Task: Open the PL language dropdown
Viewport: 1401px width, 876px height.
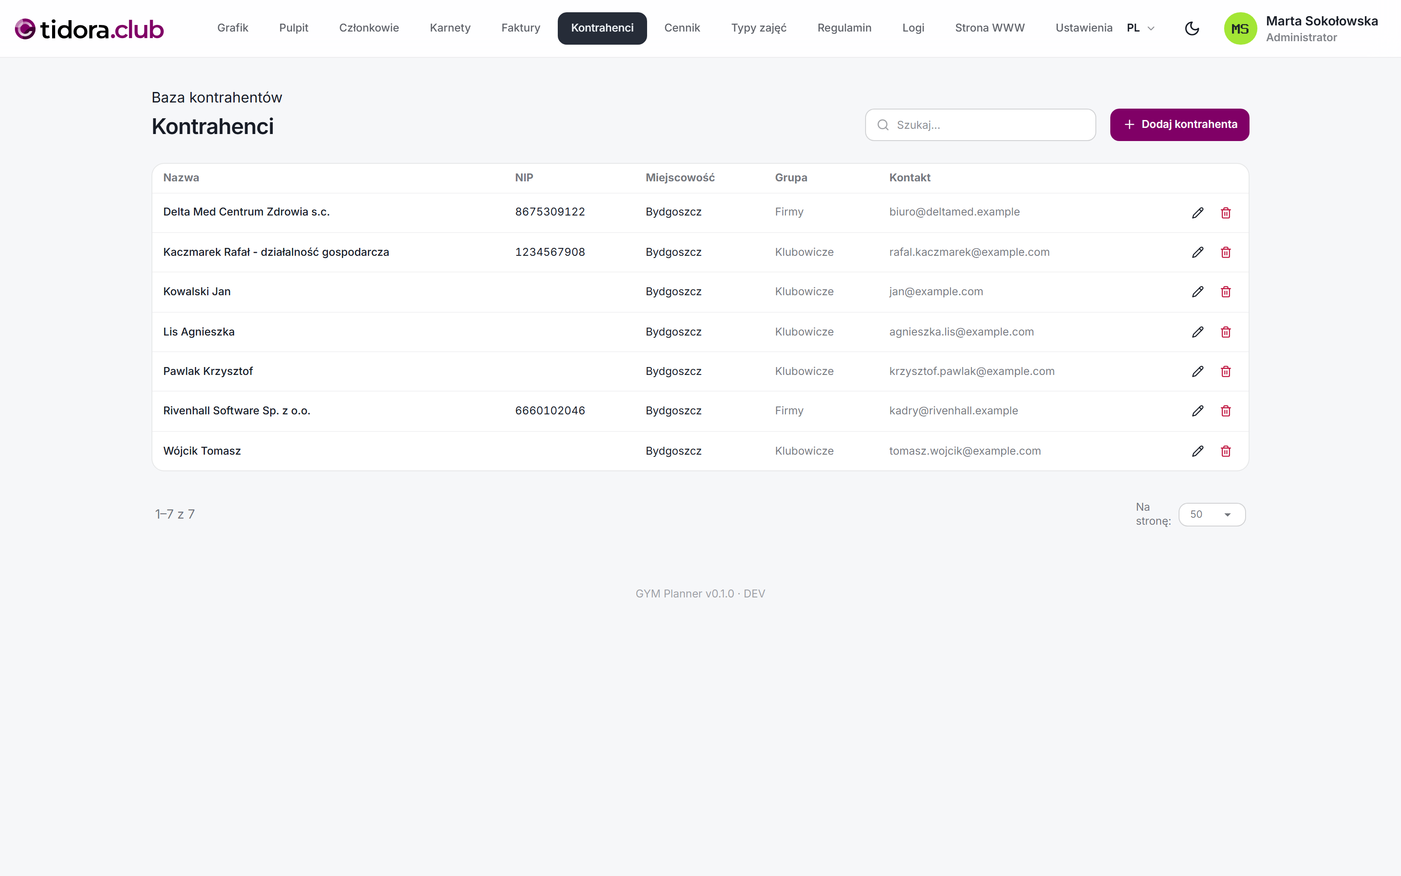Action: point(1141,28)
